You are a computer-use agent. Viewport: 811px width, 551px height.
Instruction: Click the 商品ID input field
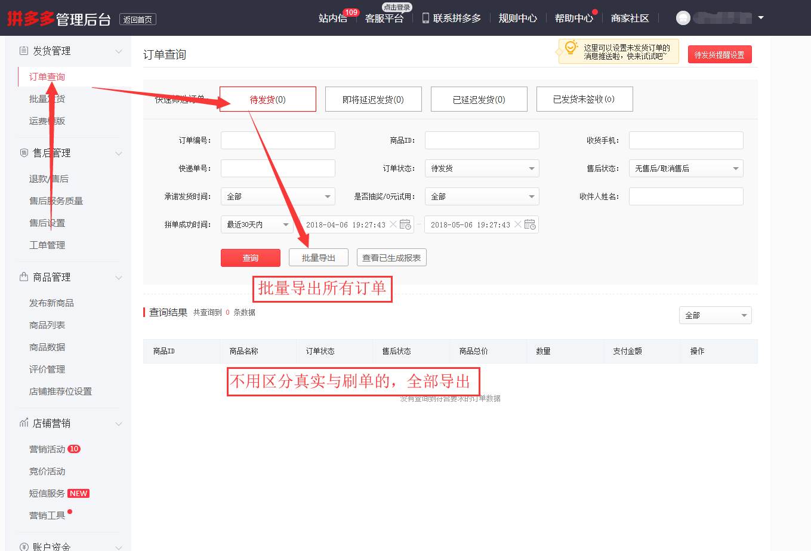tap(482, 140)
